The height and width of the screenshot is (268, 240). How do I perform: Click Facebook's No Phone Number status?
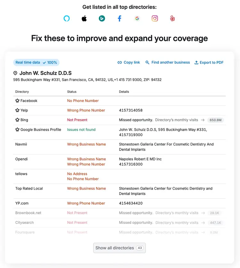pos(83,101)
